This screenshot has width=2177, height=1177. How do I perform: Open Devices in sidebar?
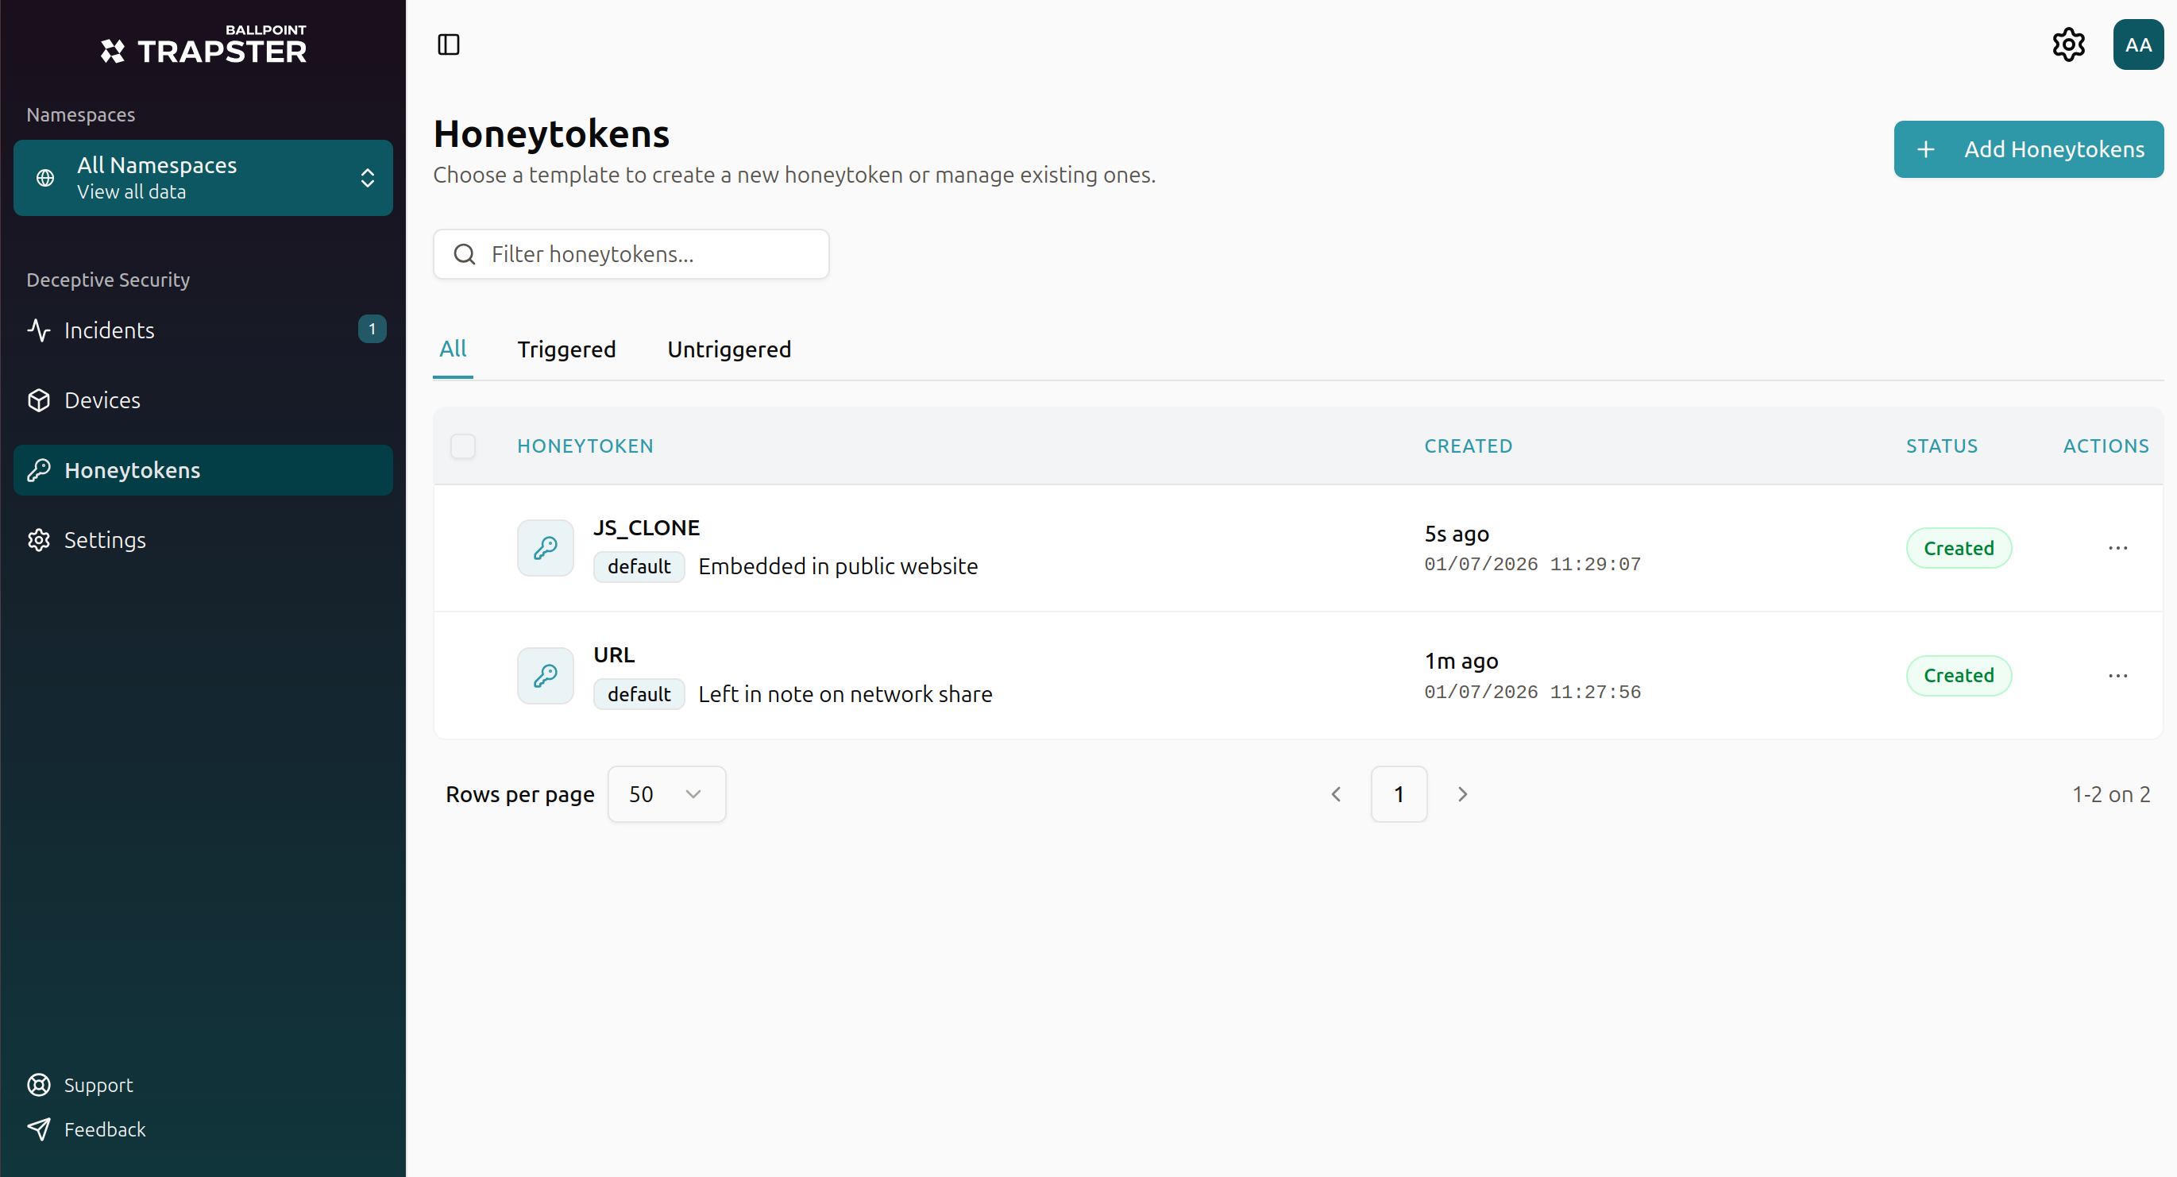pos(203,400)
